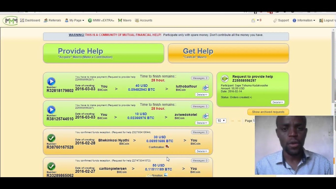Click the Logout door icon

[321, 20]
